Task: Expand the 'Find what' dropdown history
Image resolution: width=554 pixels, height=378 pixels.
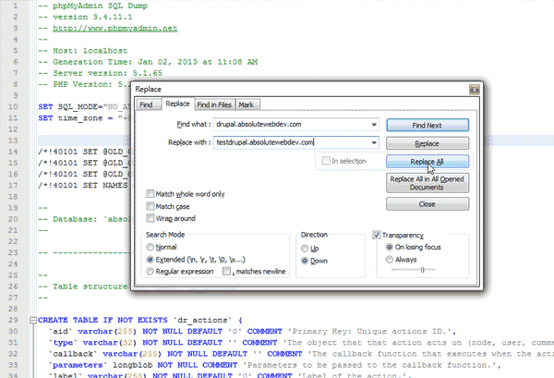Action: 373,123
